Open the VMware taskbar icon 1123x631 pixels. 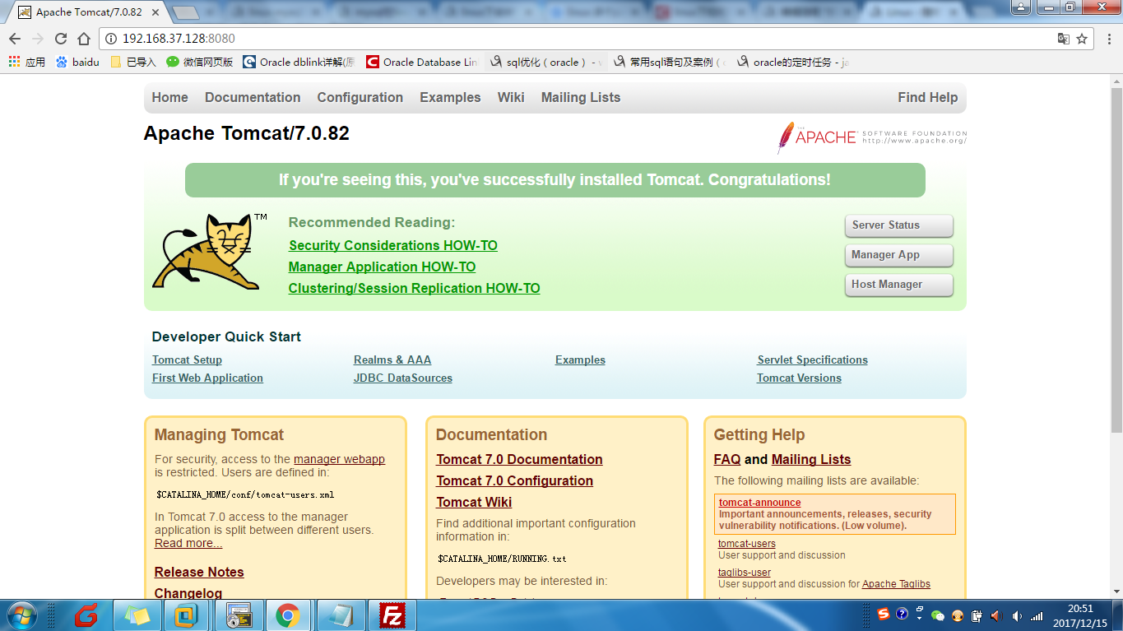pyautogui.click(x=187, y=615)
